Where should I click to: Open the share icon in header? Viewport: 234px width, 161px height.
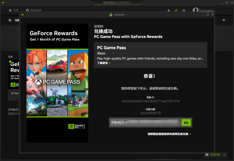click(176, 10)
